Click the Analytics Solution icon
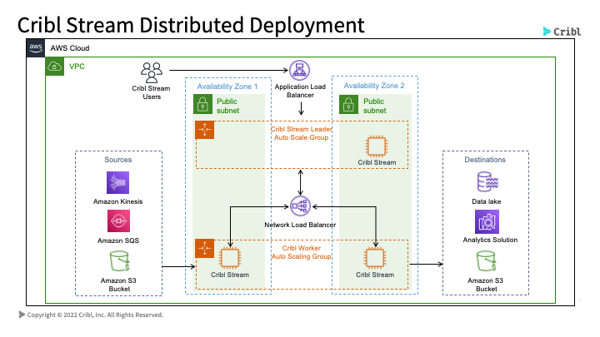 click(x=486, y=221)
